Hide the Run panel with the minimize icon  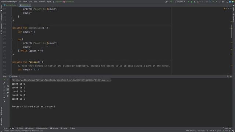pos(231,76)
